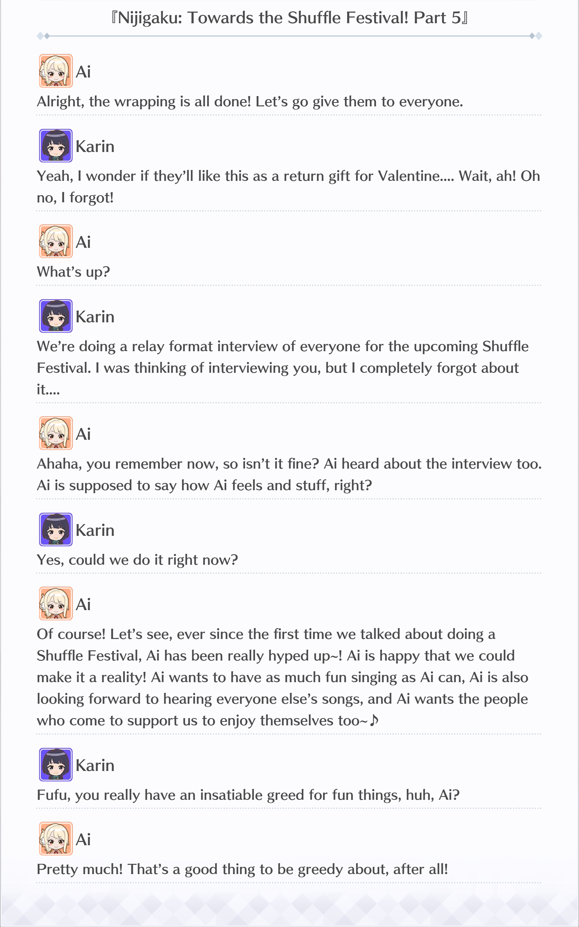Select Karin's avatar above the "Fufu" message

(x=56, y=764)
